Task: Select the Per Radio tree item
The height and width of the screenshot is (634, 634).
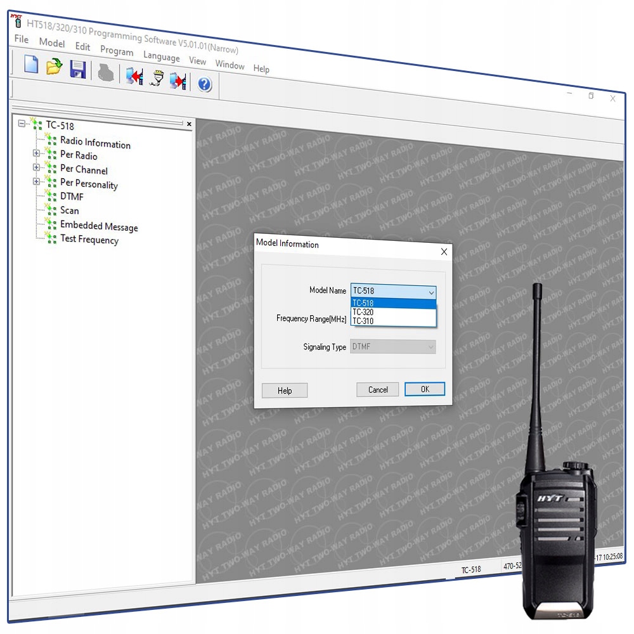Action: 79,155
